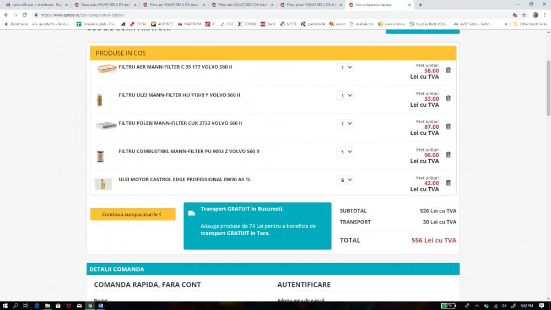Switch to 'Piese auto VOLVO S60 II D5' tab

(105, 5)
